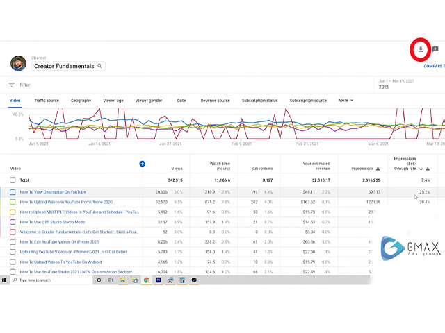445x333 pixels.
Task: Open How To View Description On YouTube
Action: coord(53,192)
